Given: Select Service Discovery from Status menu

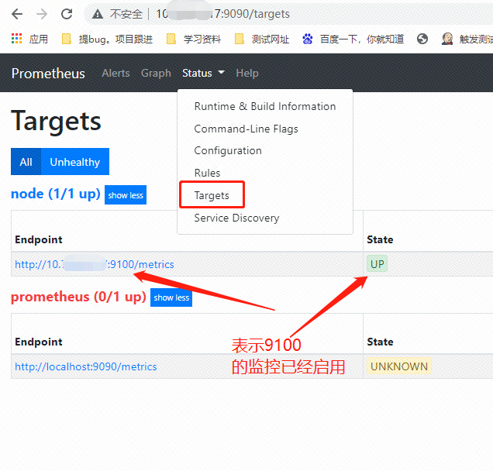Looking at the screenshot, I should pos(236,218).
